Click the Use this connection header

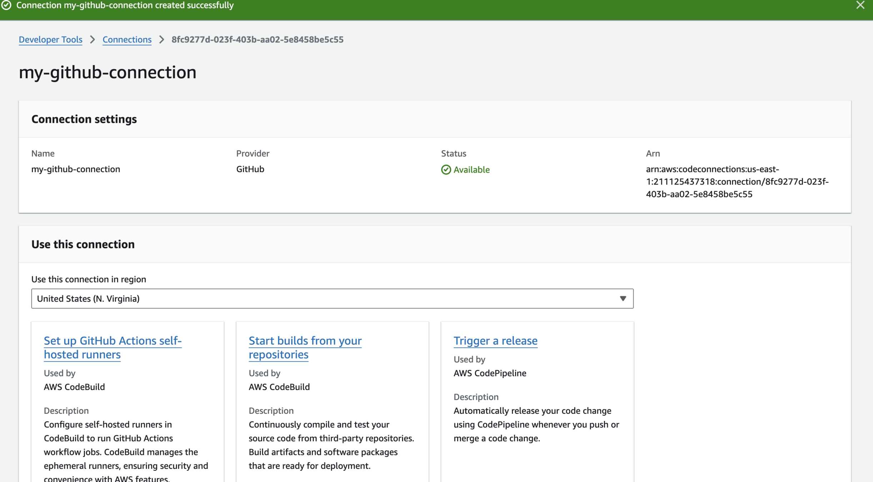click(83, 244)
